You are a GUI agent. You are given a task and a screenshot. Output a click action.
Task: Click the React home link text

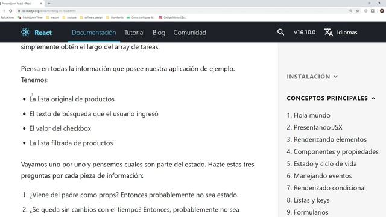click(x=43, y=33)
